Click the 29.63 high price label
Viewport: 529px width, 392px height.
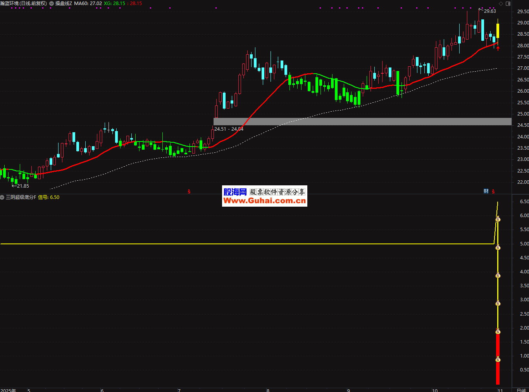pyautogui.click(x=490, y=11)
